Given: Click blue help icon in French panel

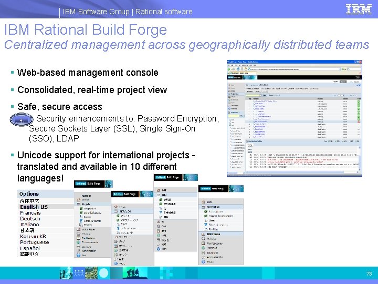Looking at the screenshot, I should (x=78, y=255).
